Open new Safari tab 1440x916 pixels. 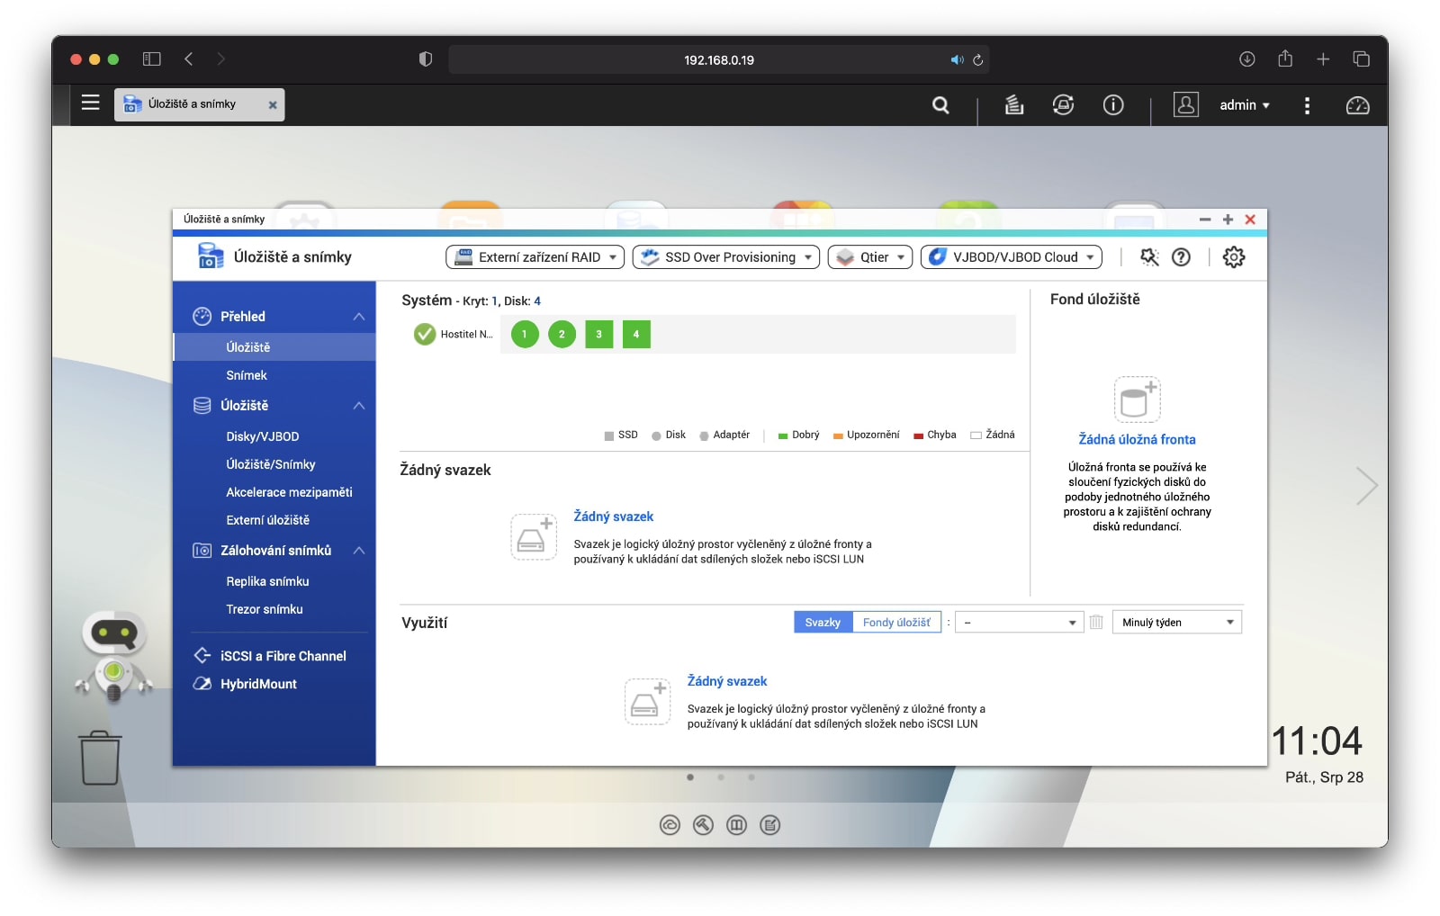[x=1323, y=59]
